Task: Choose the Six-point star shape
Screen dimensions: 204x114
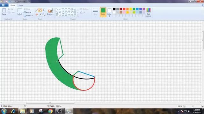Action: click(66, 15)
